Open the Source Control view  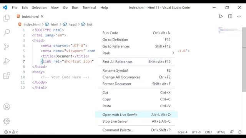(7, 47)
